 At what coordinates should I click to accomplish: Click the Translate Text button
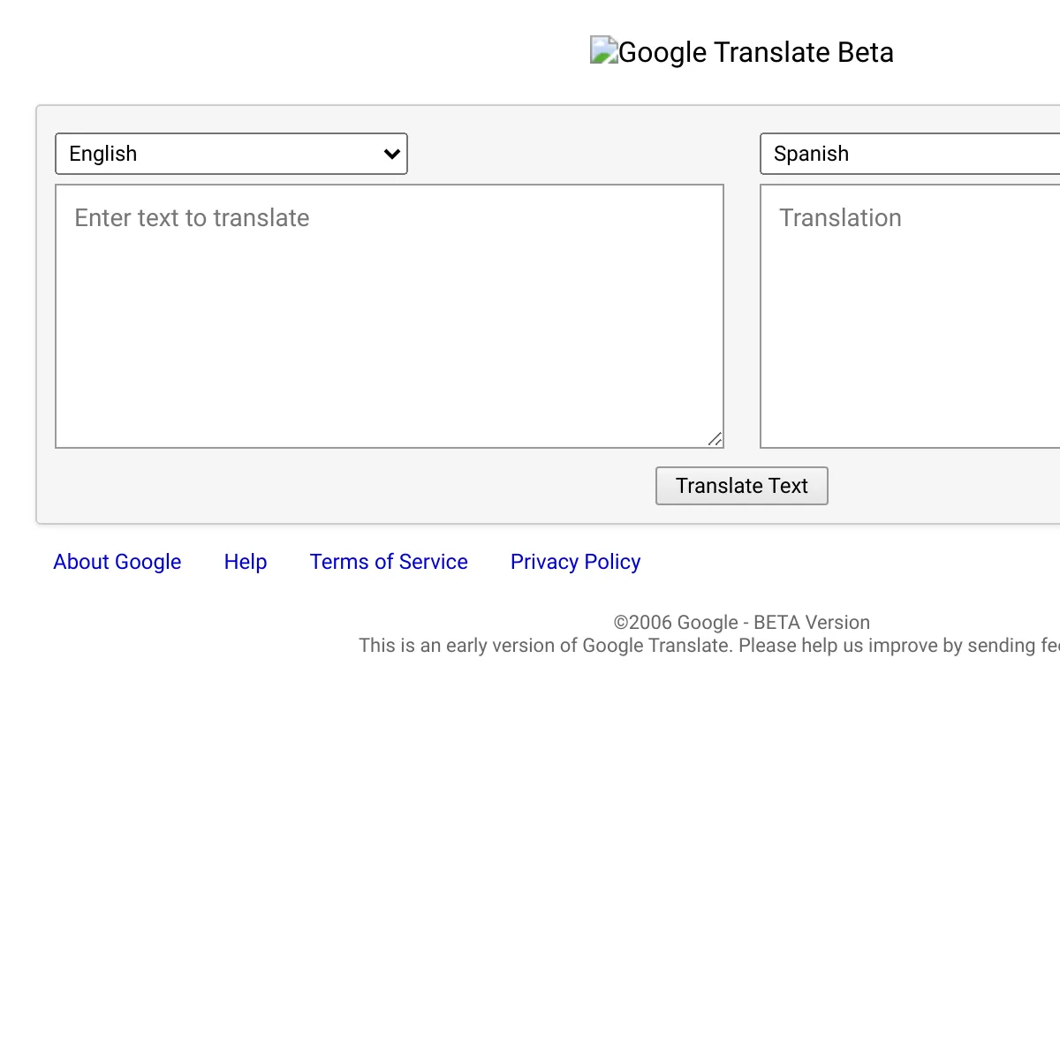pos(741,486)
